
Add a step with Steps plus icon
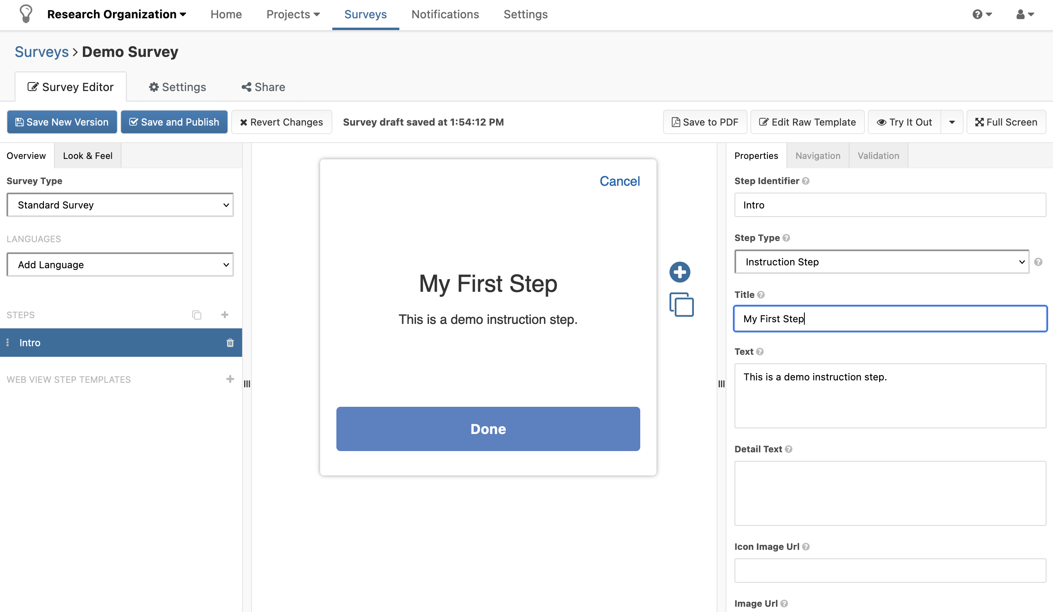pyautogui.click(x=225, y=315)
